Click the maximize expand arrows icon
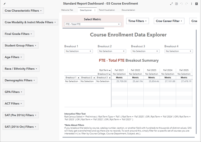Viewport: 201px width, 142px height. [172, 4]
